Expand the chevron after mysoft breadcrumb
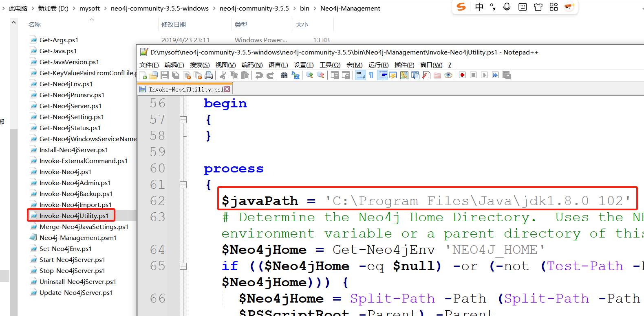644x316 pixels. coord(105,8)
